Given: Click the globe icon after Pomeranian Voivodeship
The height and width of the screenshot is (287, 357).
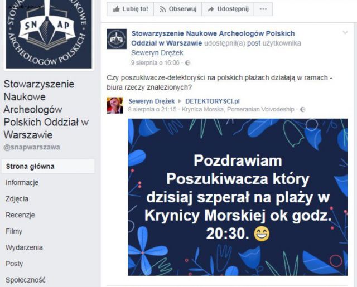Looking at the screenshot, I should click(302, 110).
